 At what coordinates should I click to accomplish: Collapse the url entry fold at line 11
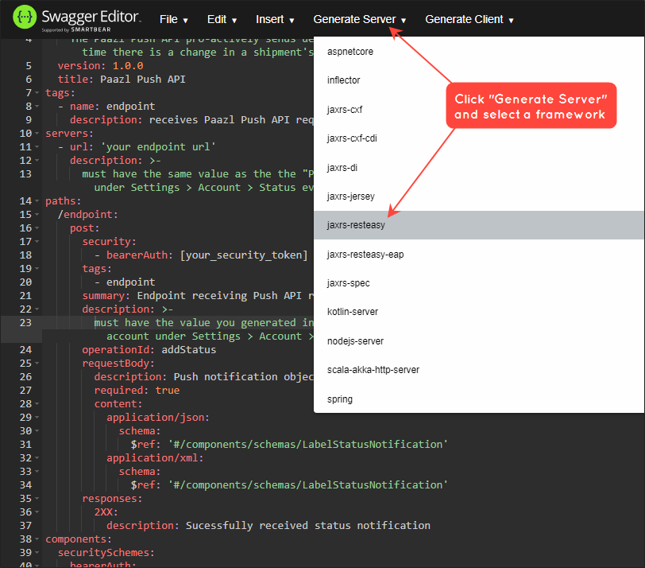pyautogui.click(x=37, y=147)
